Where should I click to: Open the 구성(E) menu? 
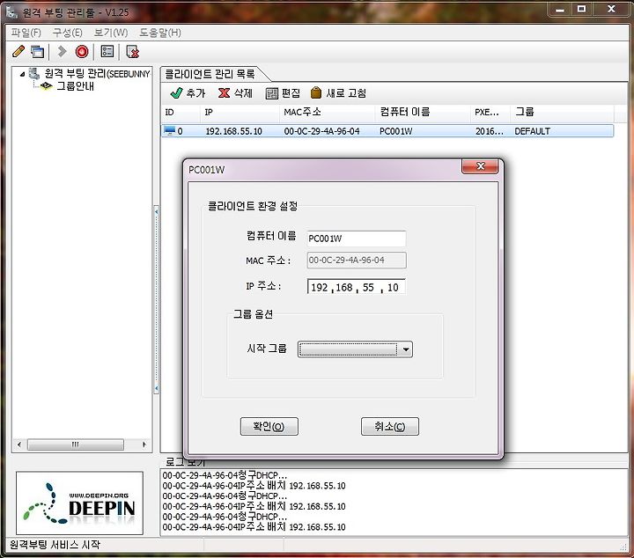pyautogui.click(x=67, y=33)
